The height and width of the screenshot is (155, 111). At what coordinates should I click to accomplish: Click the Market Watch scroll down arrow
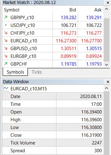coord(106,65)
